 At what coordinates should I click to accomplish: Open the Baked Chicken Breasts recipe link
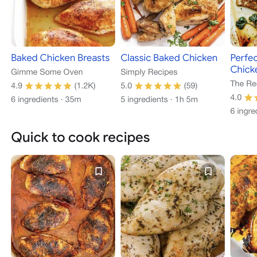60,58
